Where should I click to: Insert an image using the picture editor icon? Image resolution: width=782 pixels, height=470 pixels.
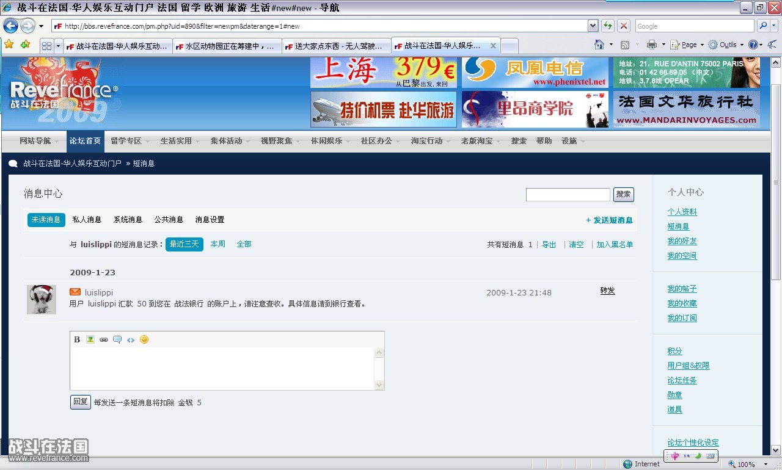click(x=90, y=339)
